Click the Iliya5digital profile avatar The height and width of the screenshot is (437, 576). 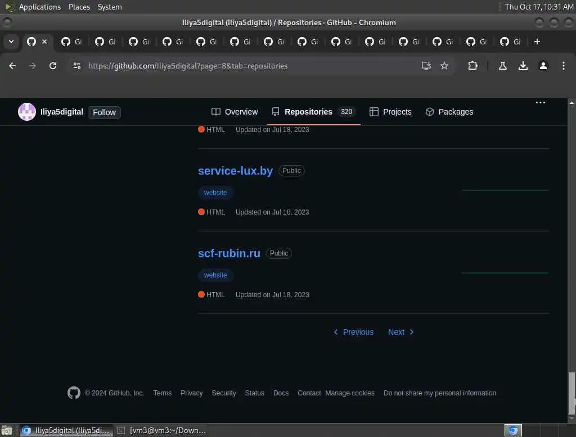pyautogui.click(x=27, y=112)
